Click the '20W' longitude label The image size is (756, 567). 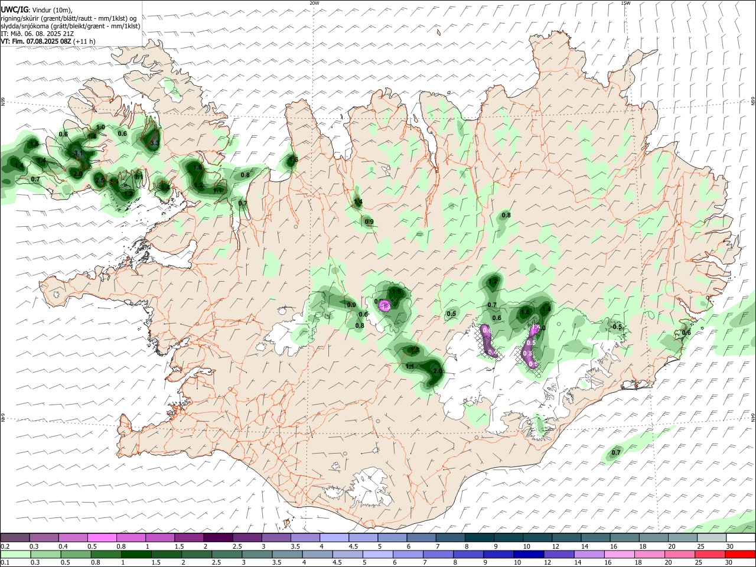click(314, 3)
